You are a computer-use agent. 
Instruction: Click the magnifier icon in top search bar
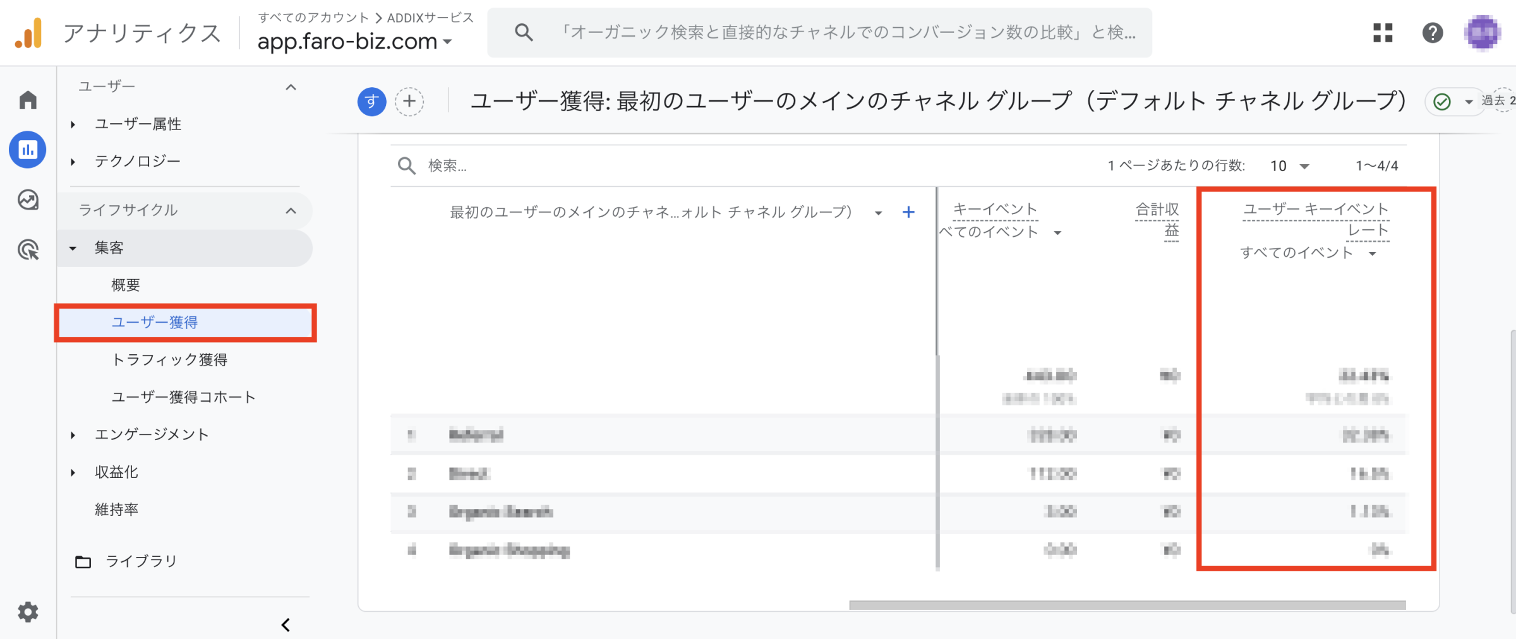524,32
